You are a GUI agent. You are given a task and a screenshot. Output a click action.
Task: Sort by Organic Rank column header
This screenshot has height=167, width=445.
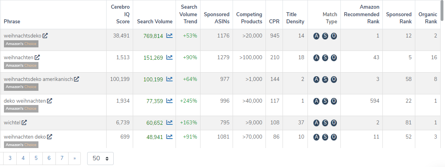click(x=428, y=18)
